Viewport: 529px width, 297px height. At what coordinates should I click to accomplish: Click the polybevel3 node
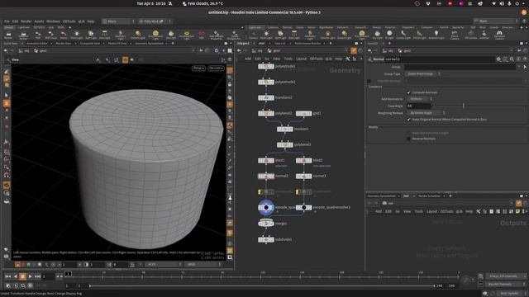click(284, 145)
